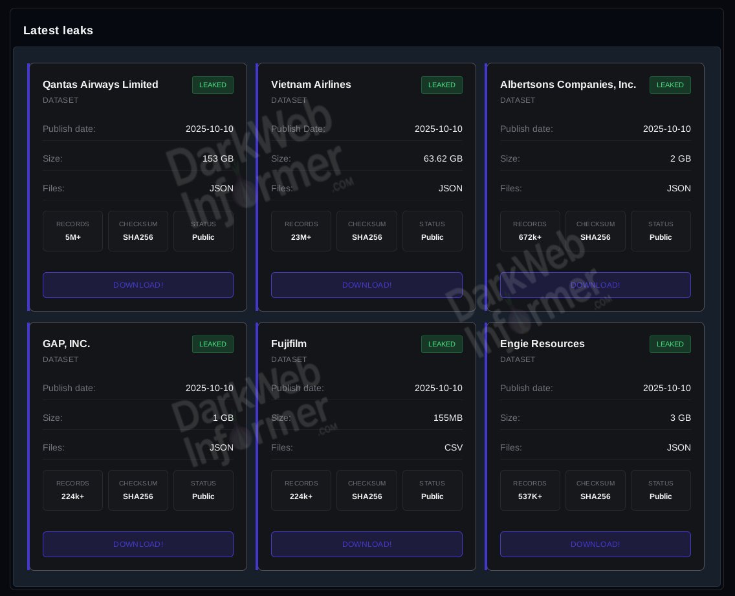
Task: Click the 5M+ records stat on the Qantas card
Action: coord(72,231)
